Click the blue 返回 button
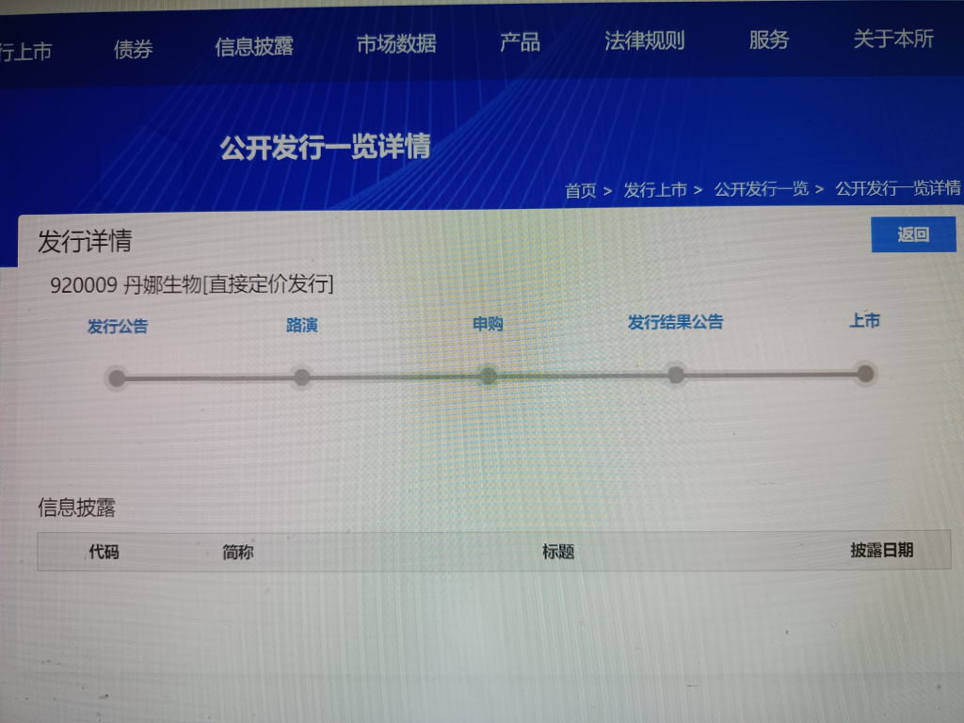 coord(912,234)
